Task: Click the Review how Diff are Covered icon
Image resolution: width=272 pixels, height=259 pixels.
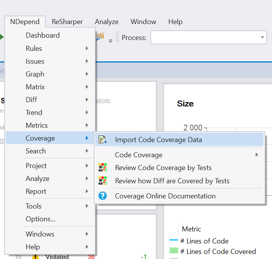Action: tap(103, 181)
